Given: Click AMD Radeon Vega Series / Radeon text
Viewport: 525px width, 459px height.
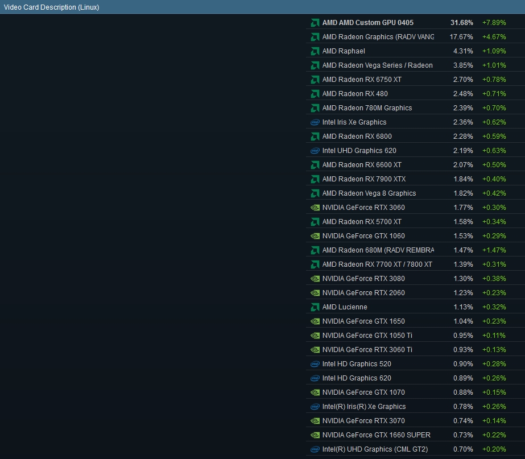Looking at the screenshot, I should coord(377,65).
